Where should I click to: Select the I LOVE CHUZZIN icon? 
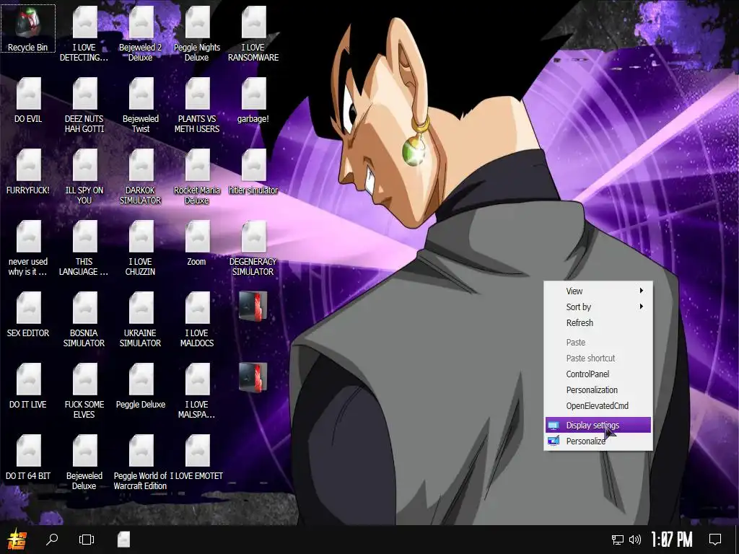[141, 249]
